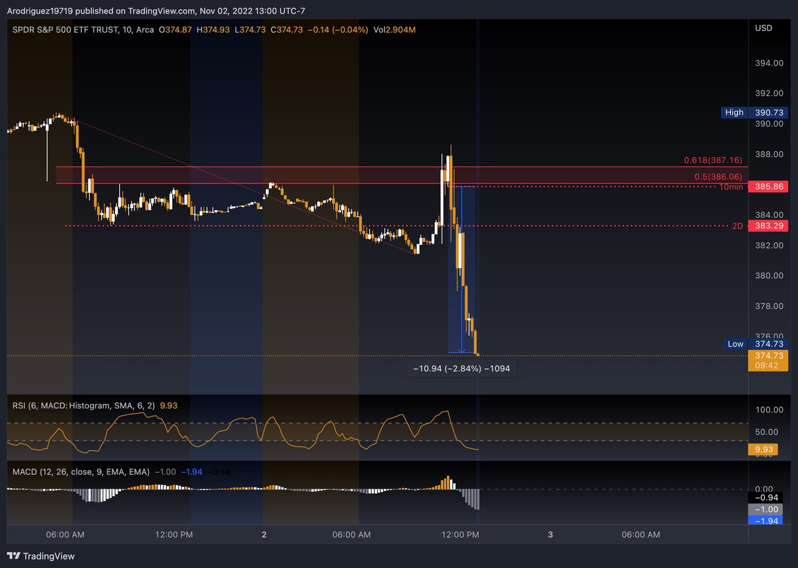The width and height of the screenshot is (798, 568).
Task: Click the TradingView logo at bottom left
Action: coord(41,556)
